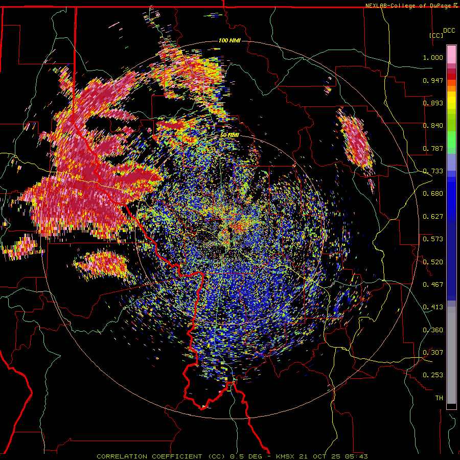Pick the light pink color bar segment
This screenshot has width=460, height=460.
point(451,54)
